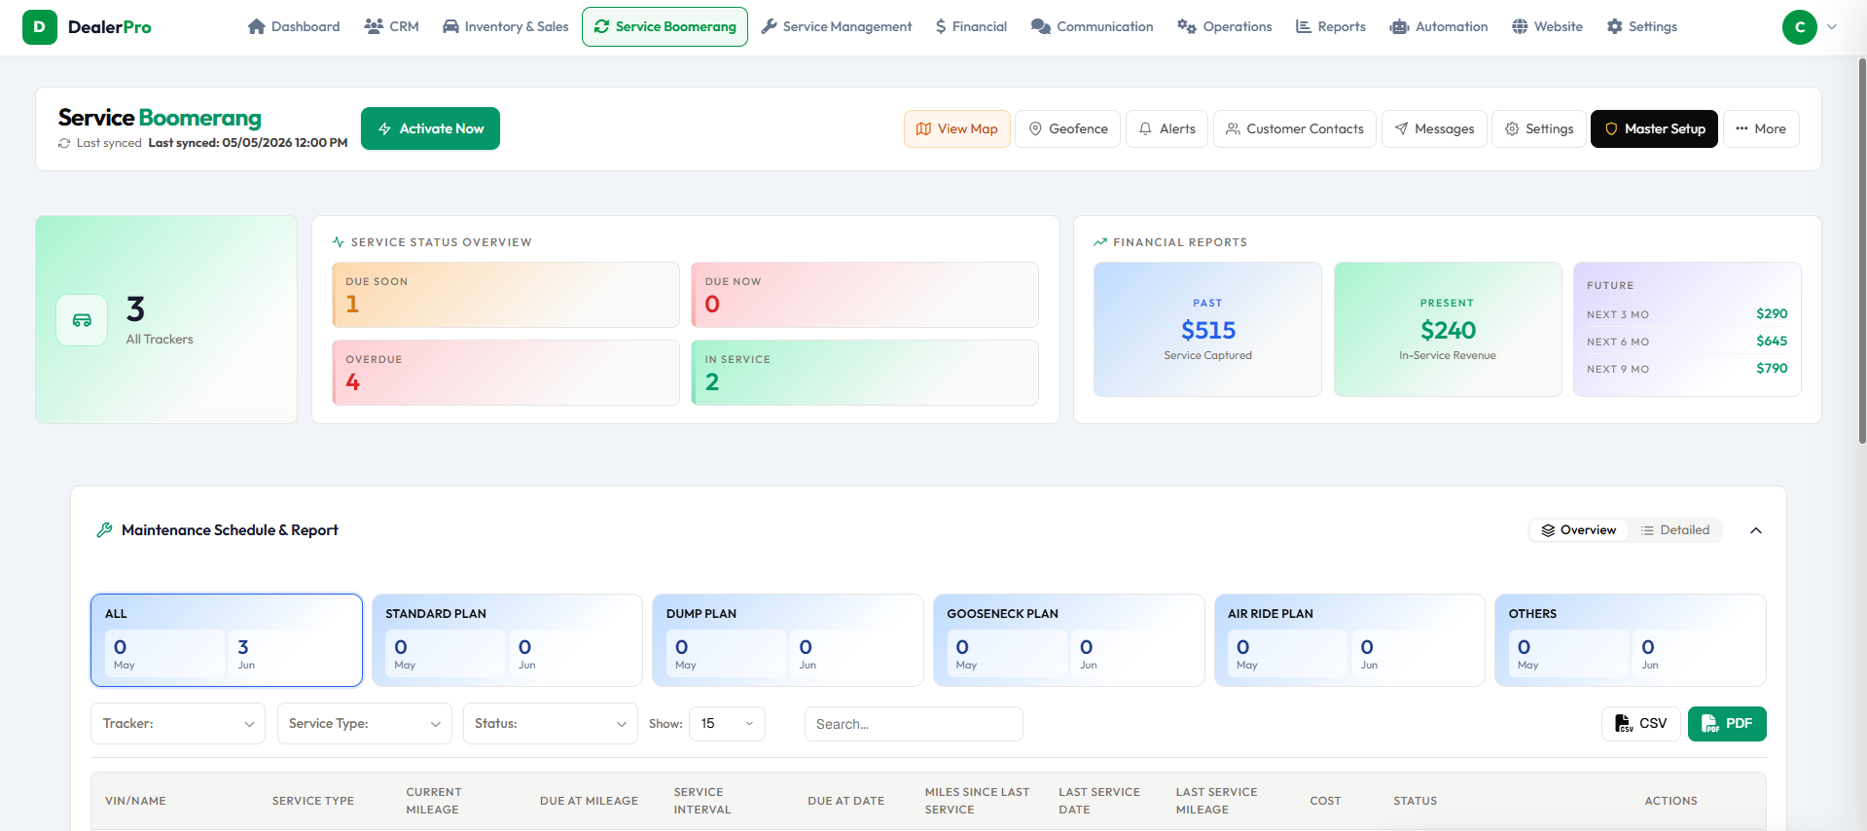Click the user avatar C
Viewport: 1867px width, 831px height.
(x=1799, y=27)
